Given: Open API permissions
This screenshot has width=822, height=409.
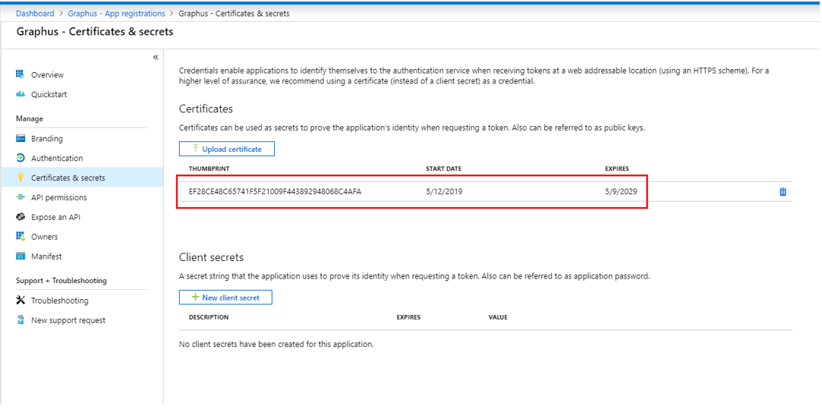Looking at the screenshot, I should point(58,197).
